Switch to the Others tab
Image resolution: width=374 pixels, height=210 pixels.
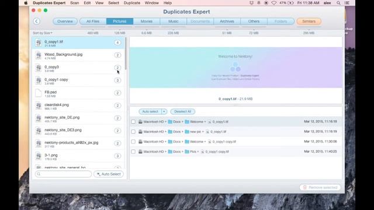click(254, 21)
